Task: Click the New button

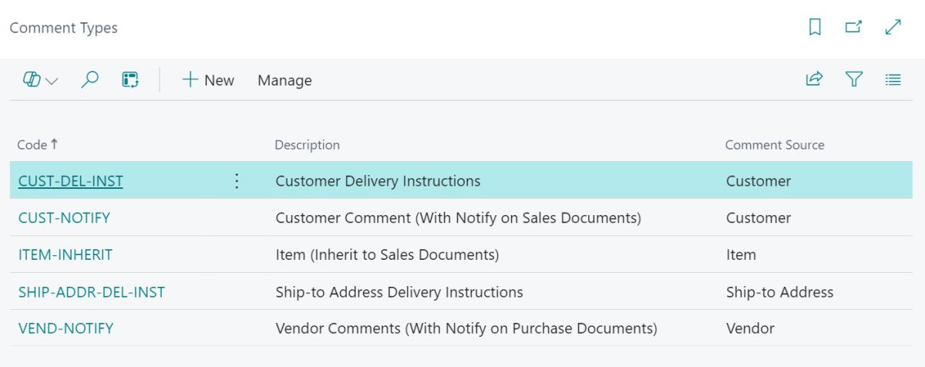Action: point(208,80)
